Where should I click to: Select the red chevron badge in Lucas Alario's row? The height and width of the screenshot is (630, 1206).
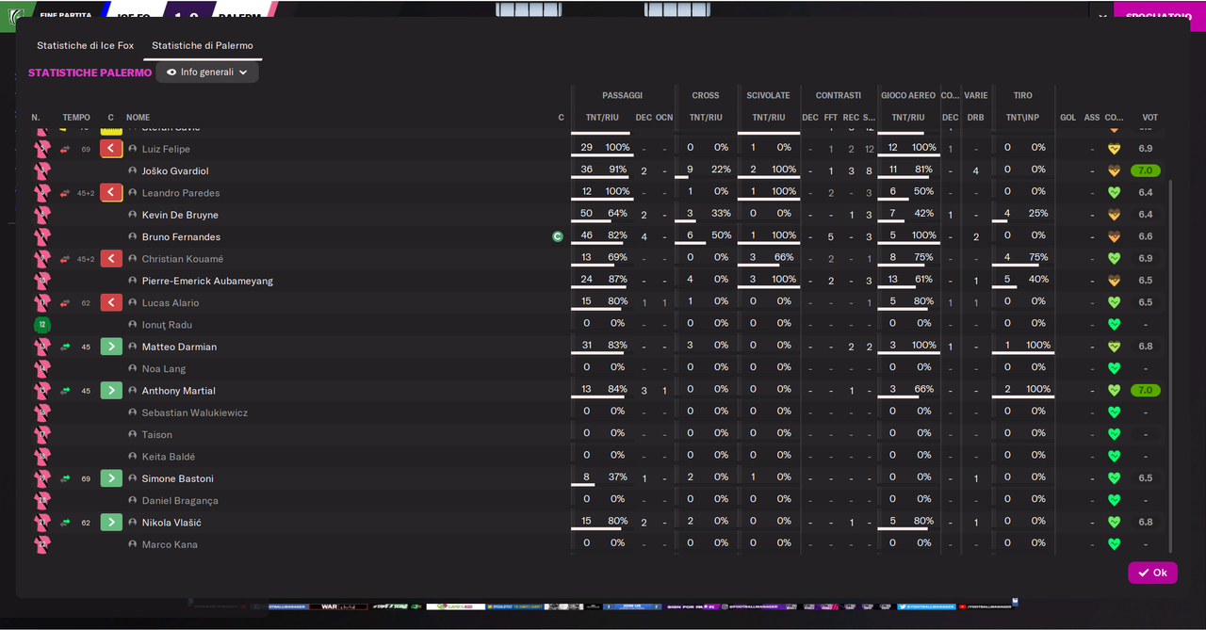click(111, 303)
